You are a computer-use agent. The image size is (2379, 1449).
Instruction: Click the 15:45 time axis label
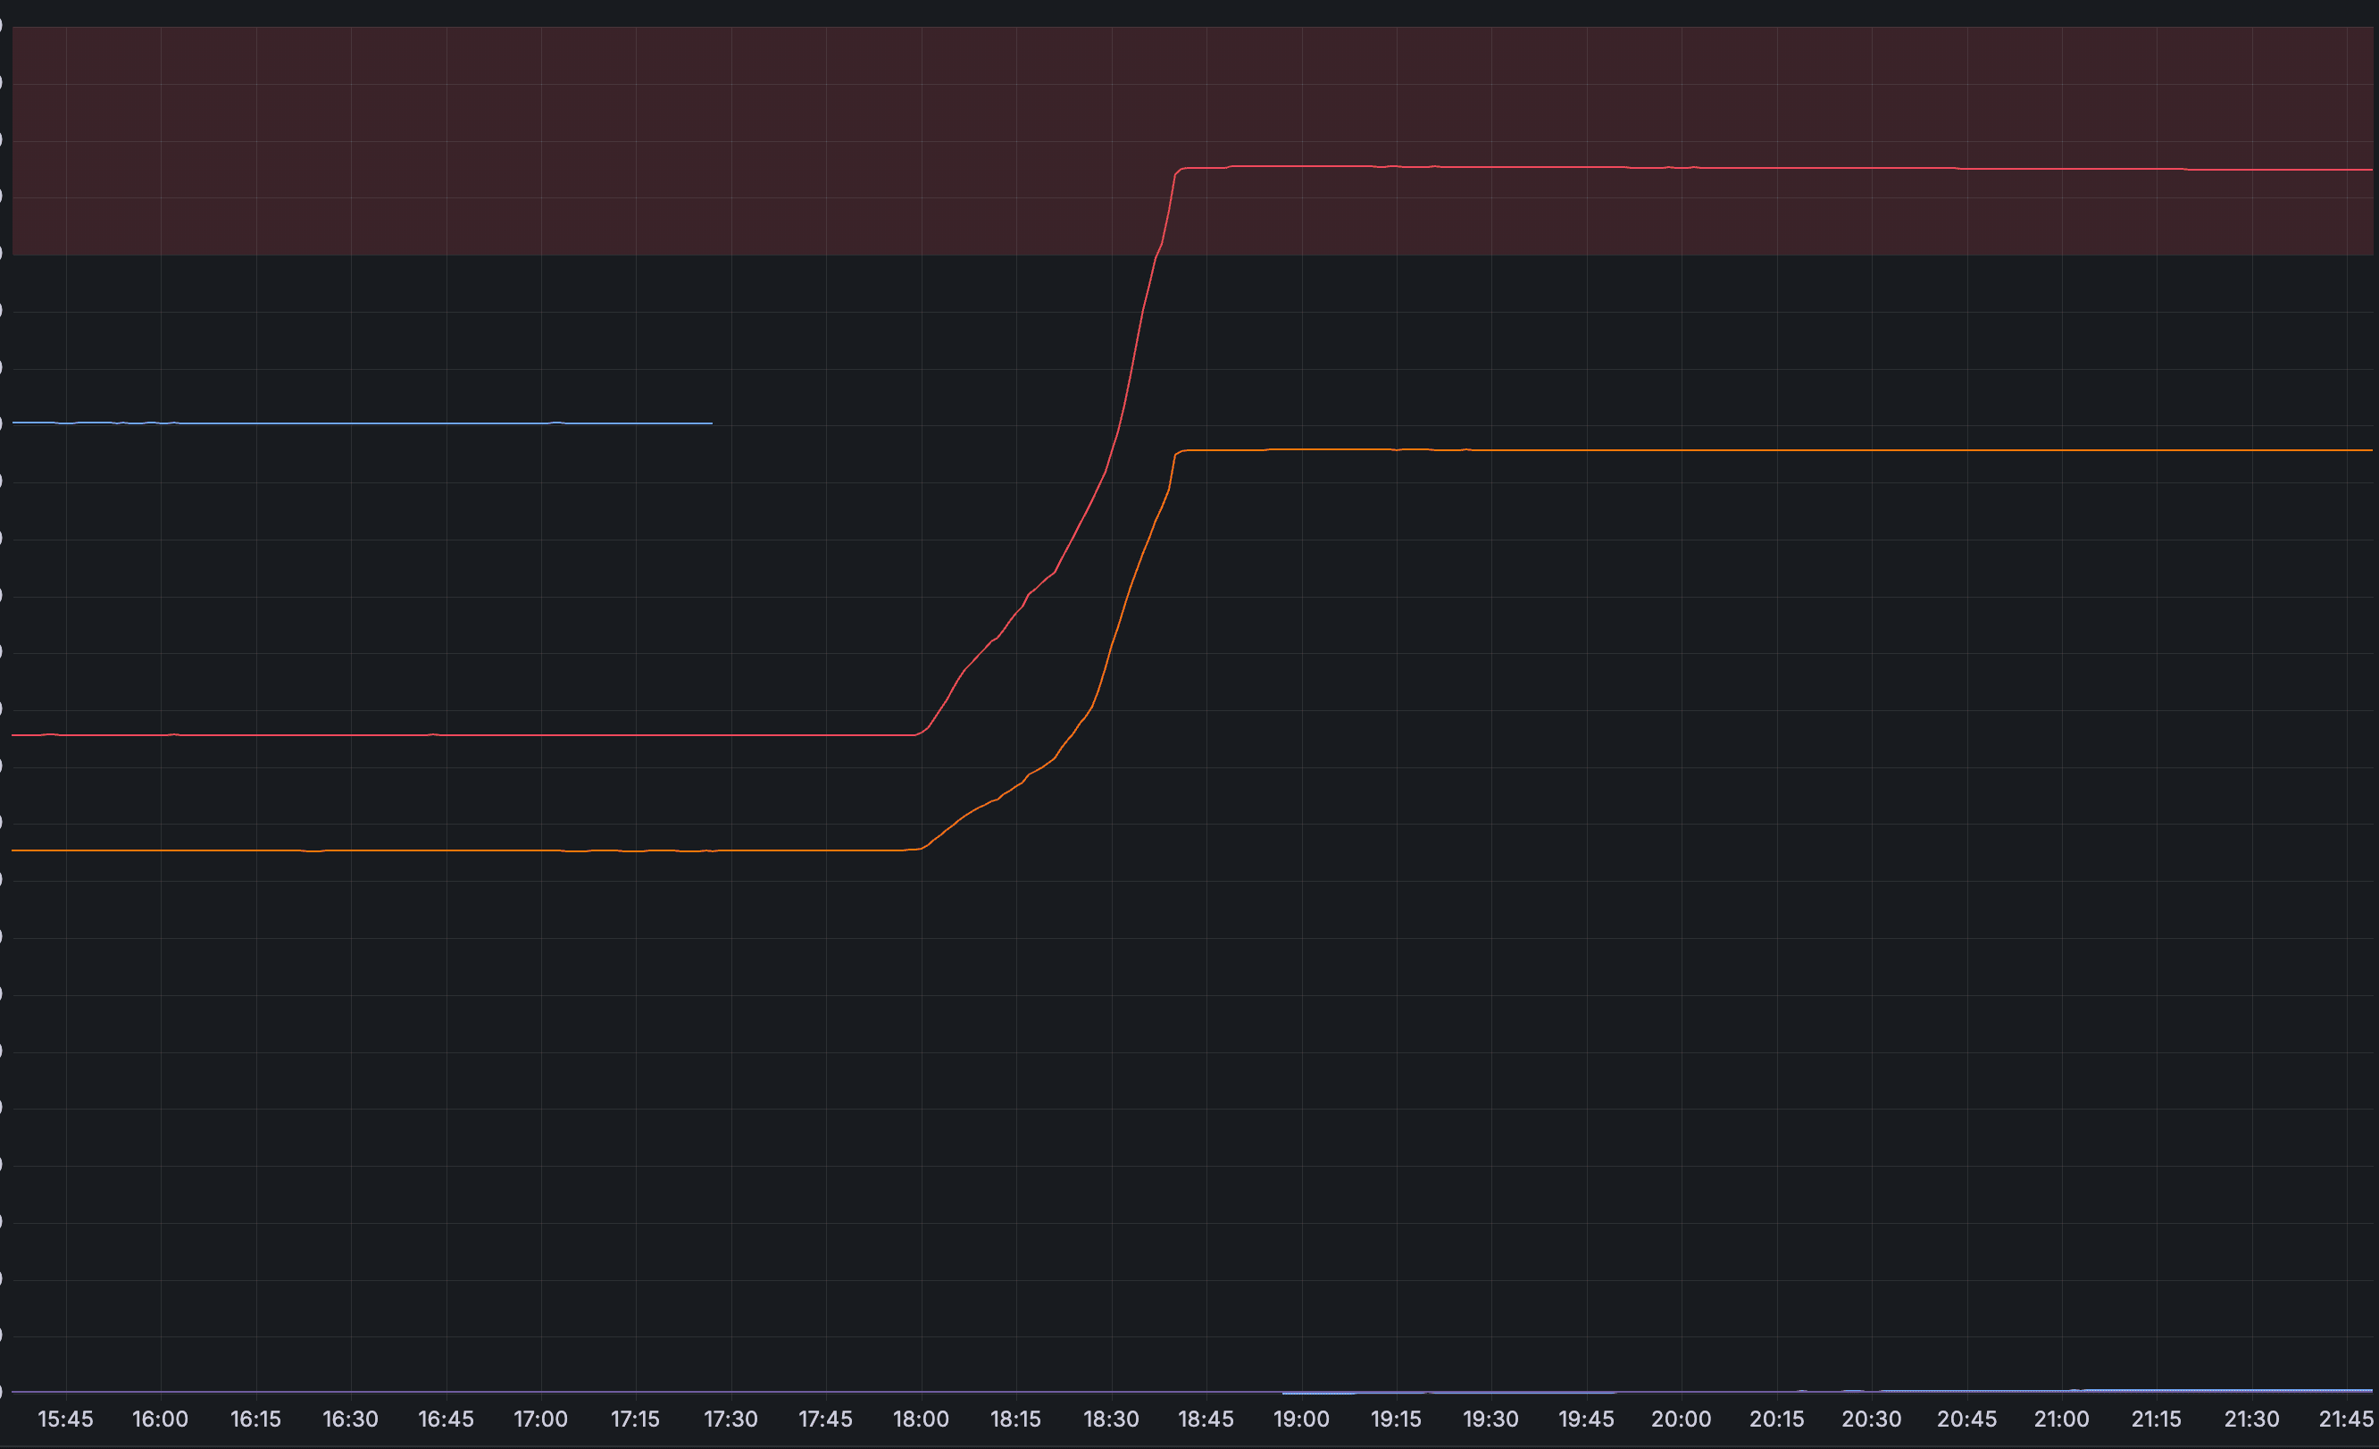(64, 1419)
